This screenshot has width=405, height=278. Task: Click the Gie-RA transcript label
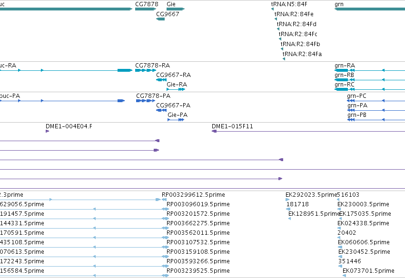[177, 85]
